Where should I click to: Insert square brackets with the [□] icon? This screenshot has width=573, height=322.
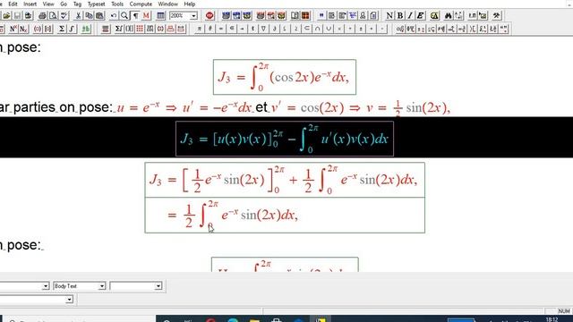[x=47, y=29]
